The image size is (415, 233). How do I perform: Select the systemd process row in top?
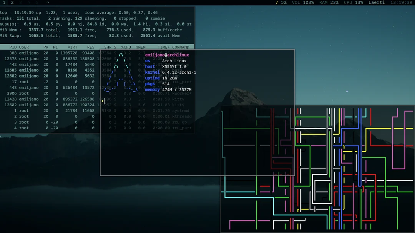click(50, 111)
